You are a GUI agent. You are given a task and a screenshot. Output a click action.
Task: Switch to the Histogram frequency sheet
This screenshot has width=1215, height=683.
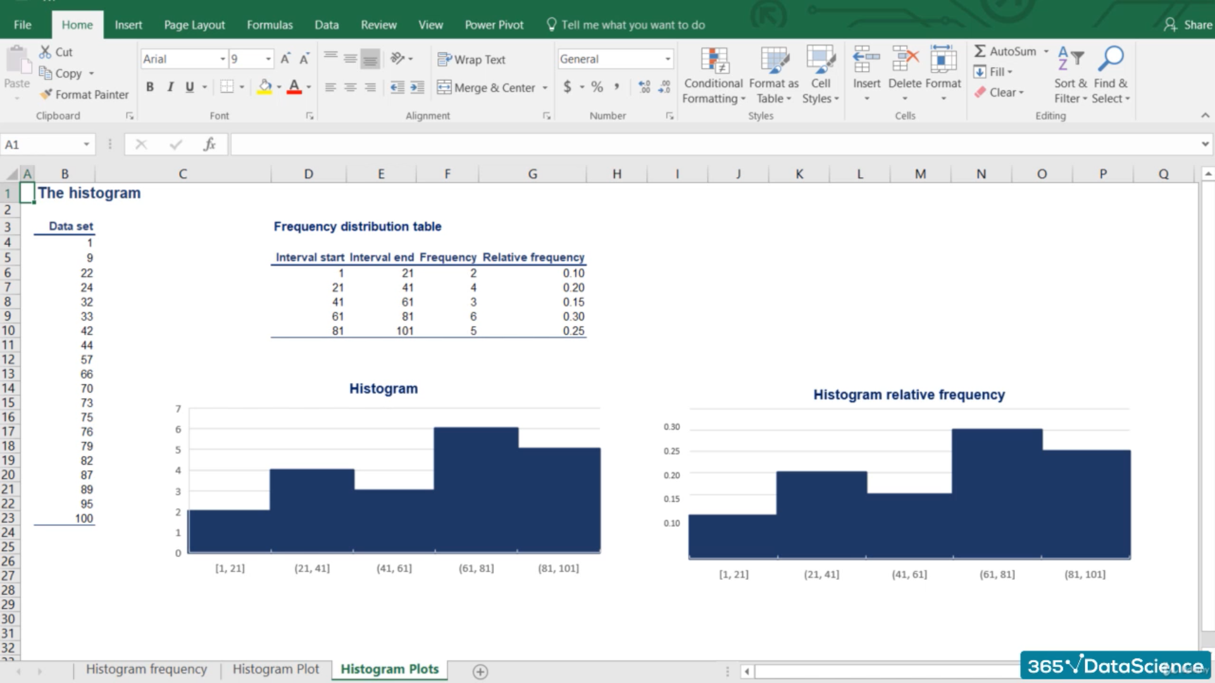tap(146, 669)
